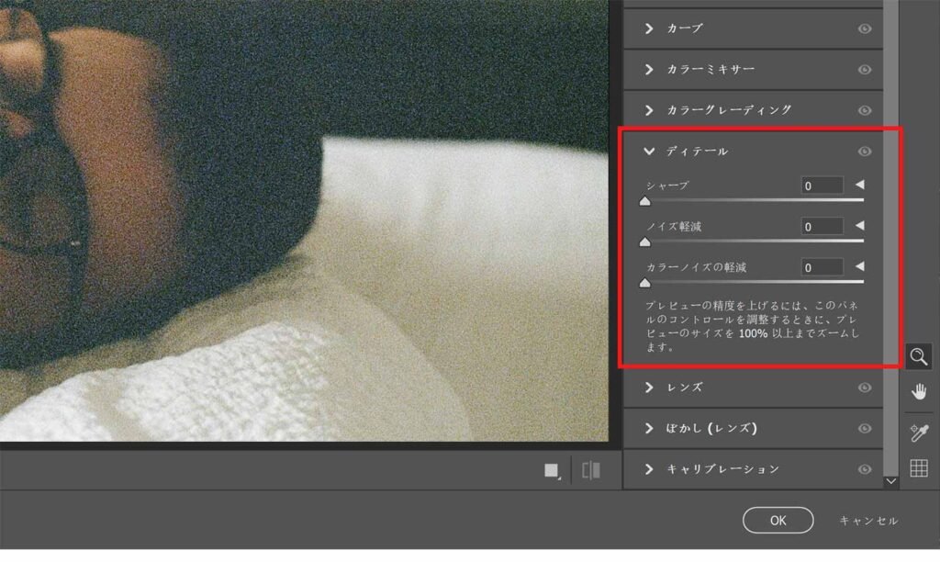Click the ノイズ軽減 slider track
The width and height of the screenshot is (940, 562).
[x=753, y=241]
